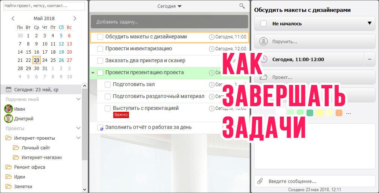Image resolution: width=379 pixels, height=193 pixels.
Task: Select Дмитрий in assigned contacts
Action: [x=24, y=118]
